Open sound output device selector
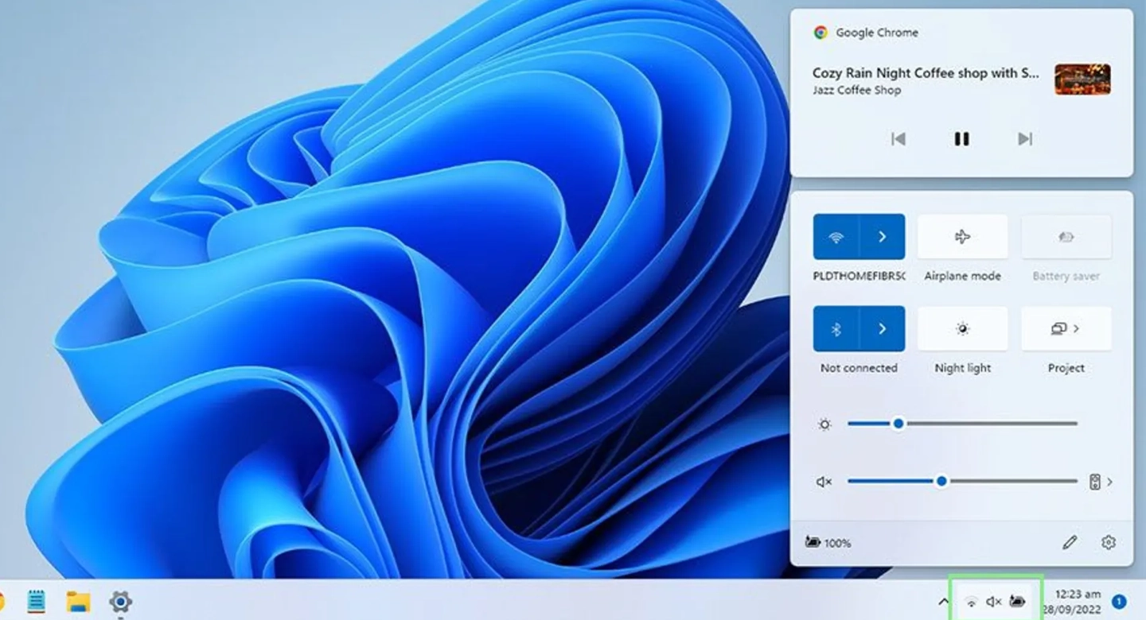Viewport: 1146px width, 620px height. [1101, 482]
